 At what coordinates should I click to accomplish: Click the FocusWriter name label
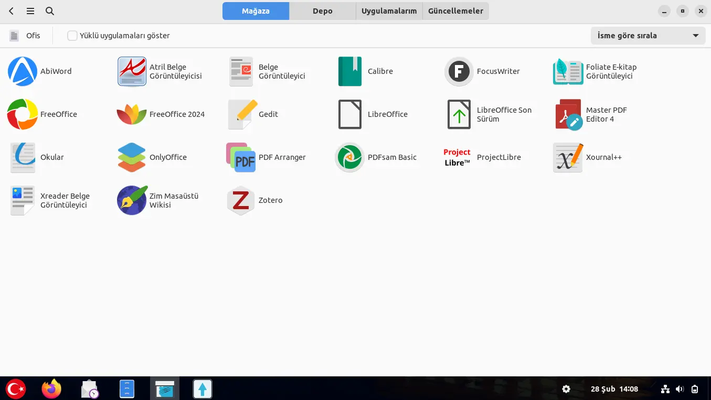point(498,71)
